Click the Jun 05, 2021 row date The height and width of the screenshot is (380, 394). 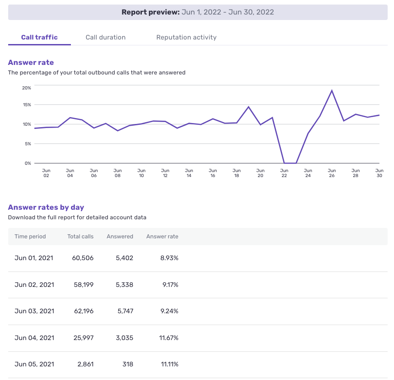pyautogui.click(x=34, y=364)
